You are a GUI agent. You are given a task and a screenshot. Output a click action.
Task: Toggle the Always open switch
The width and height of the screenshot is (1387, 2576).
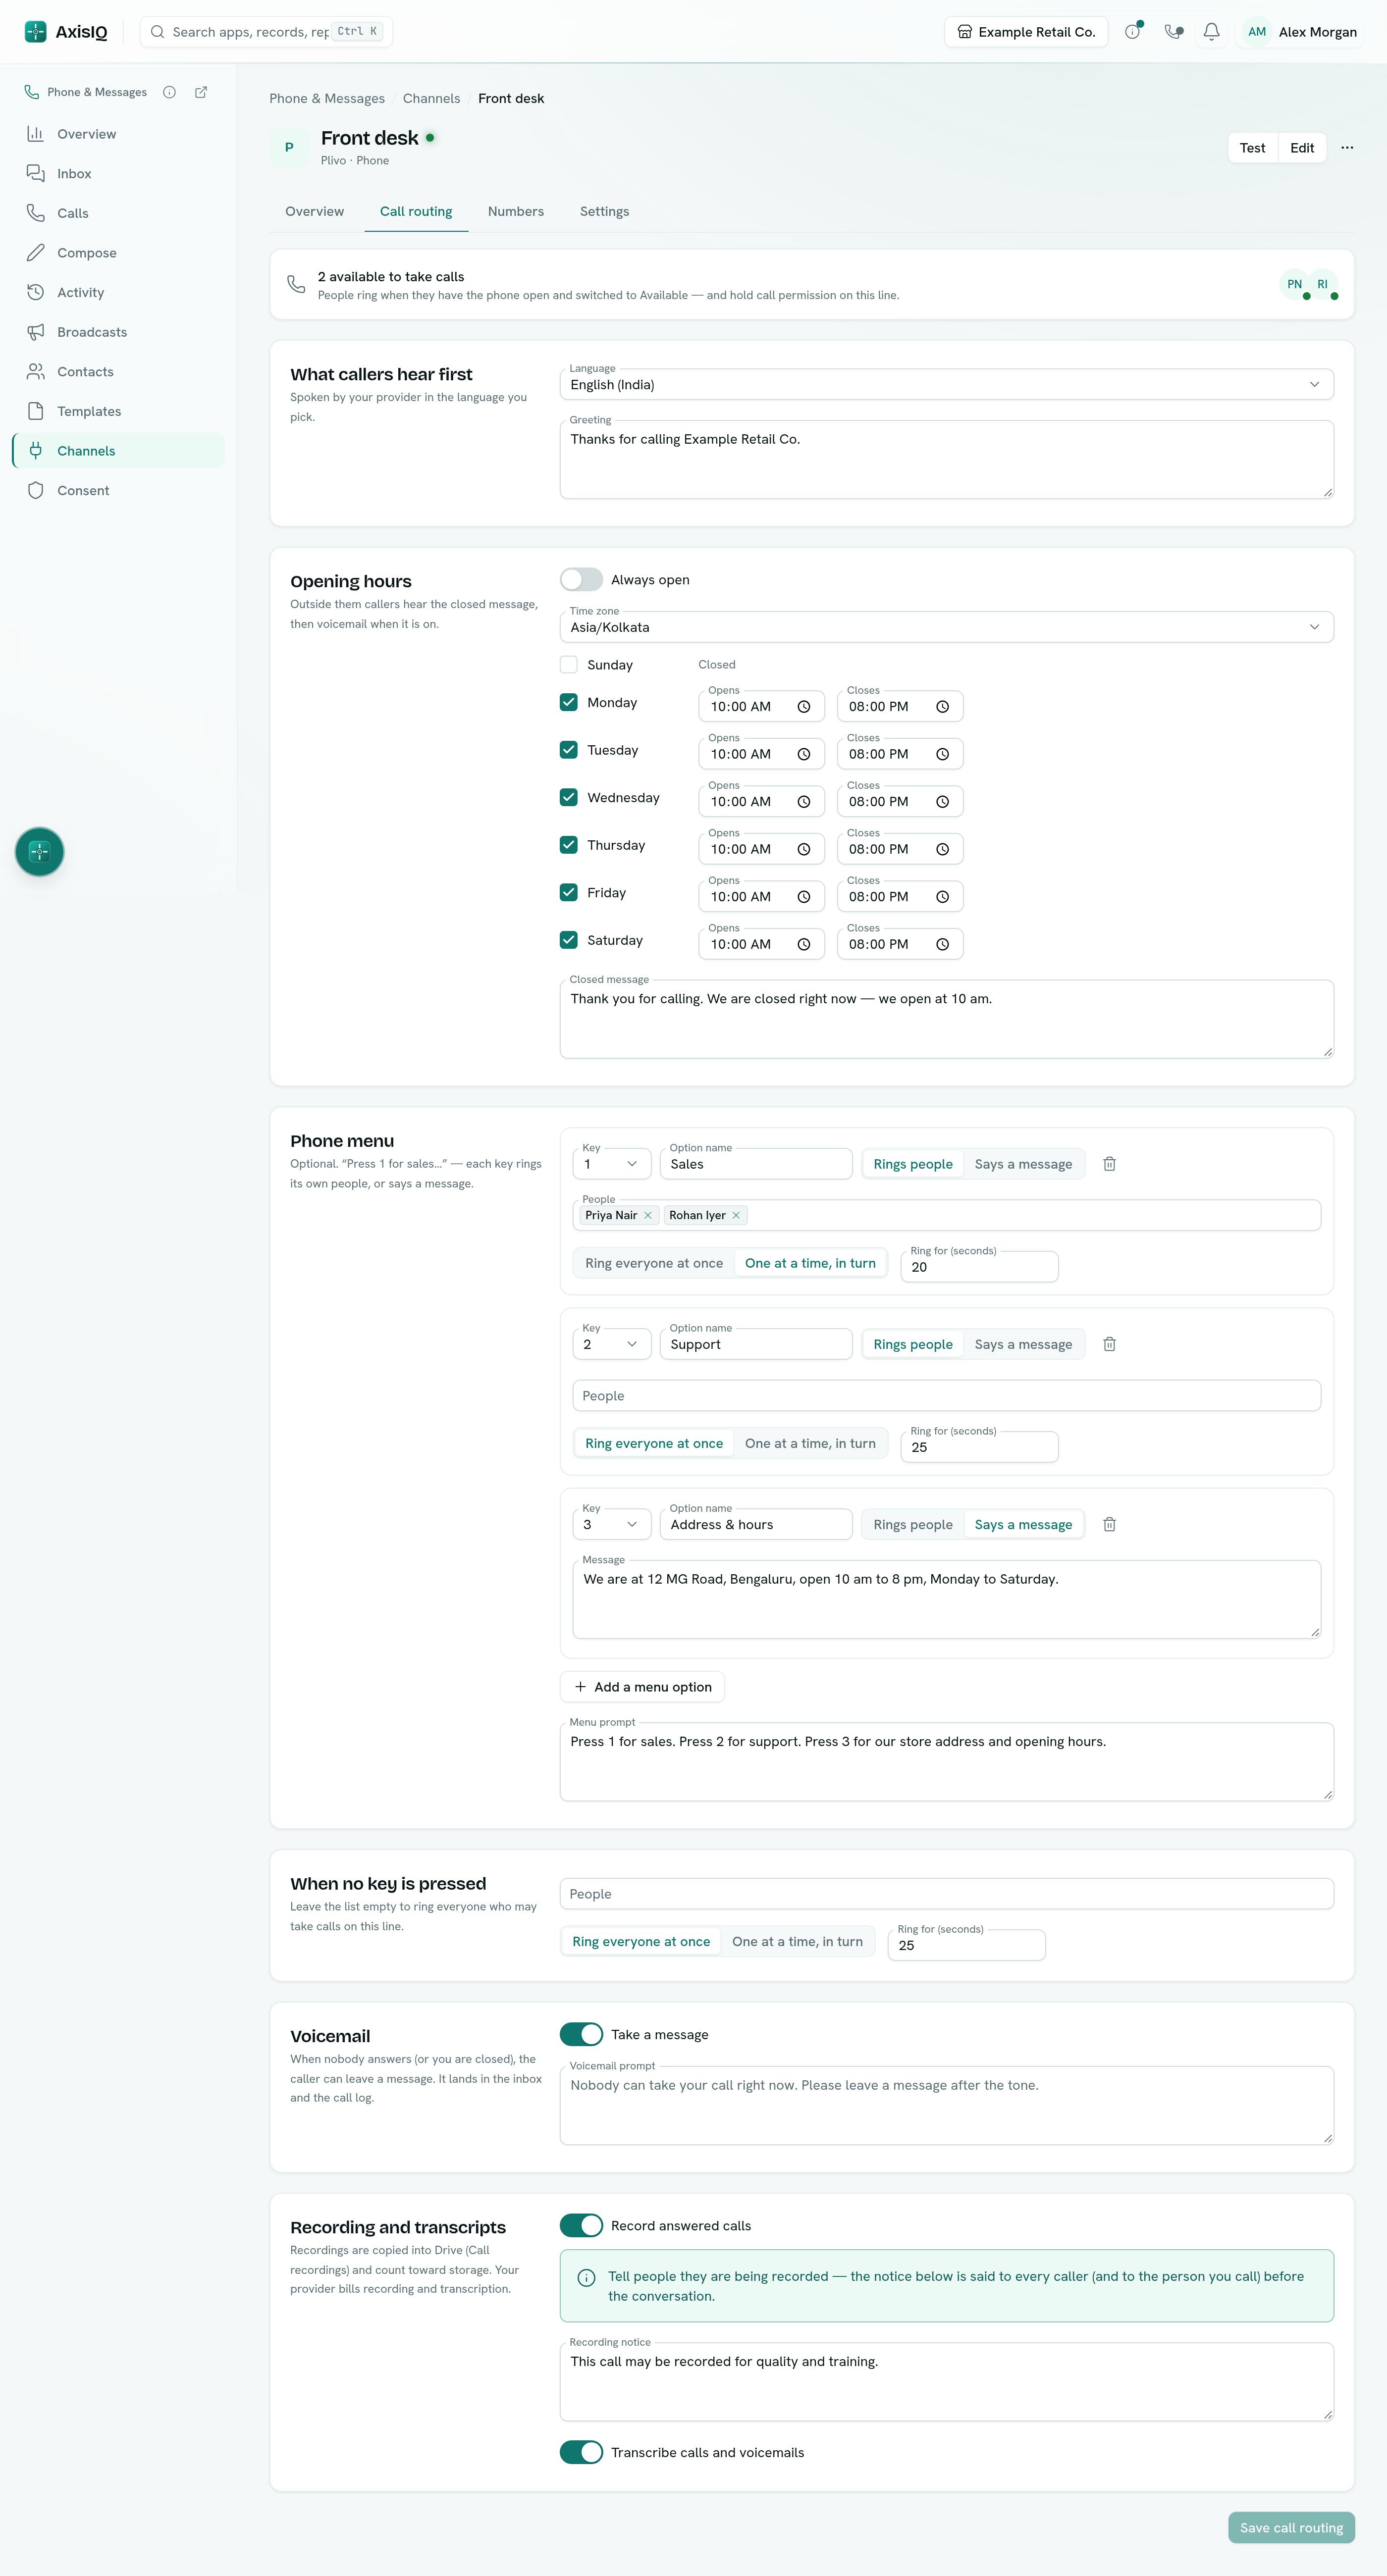[581, 580]
